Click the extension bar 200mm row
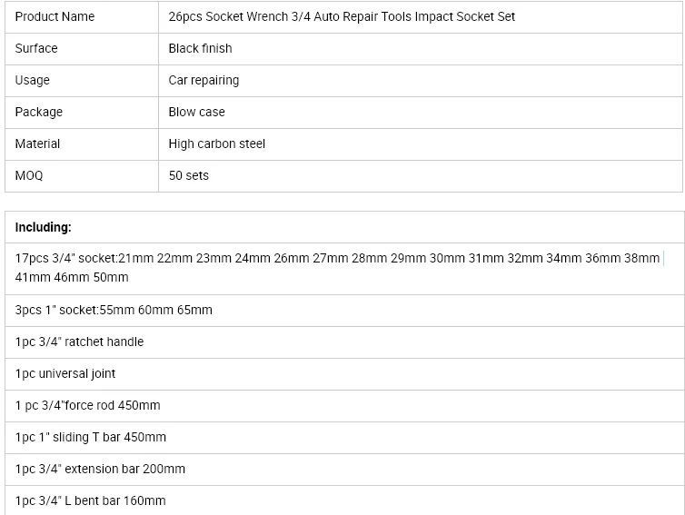This screenshot has width=685, height=515. click(344, 470)
